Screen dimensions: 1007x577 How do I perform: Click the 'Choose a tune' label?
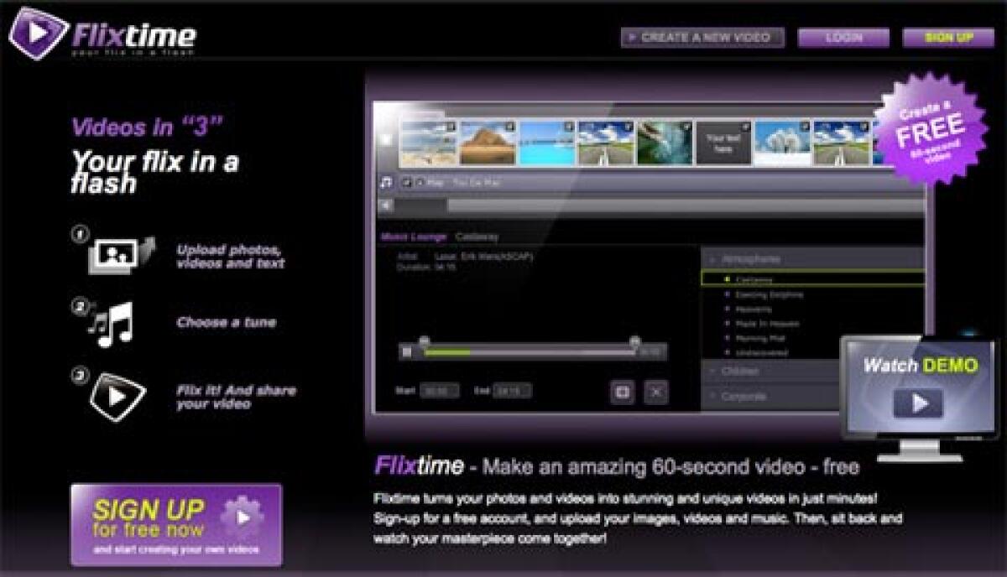coord(226,322)
